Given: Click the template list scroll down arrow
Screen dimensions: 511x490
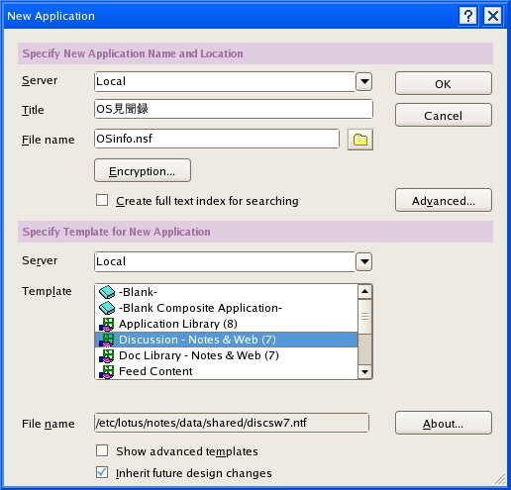Looking at the screenshot, I should 364,372.
